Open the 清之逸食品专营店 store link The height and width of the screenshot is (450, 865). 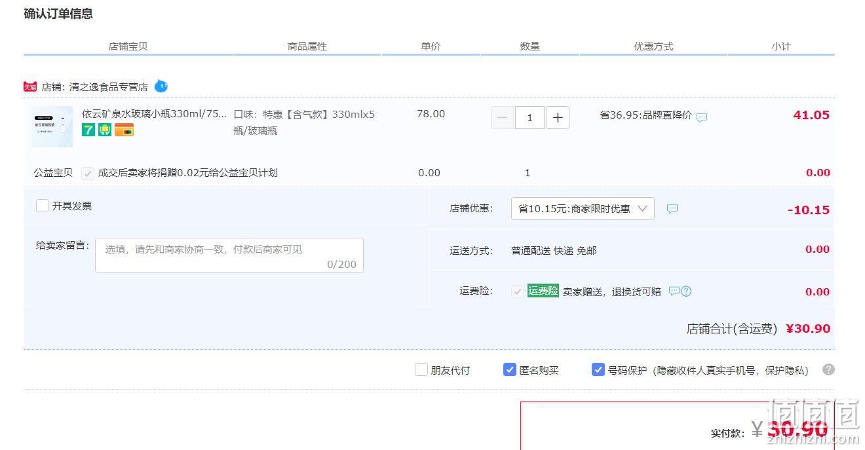coord(109,86)
